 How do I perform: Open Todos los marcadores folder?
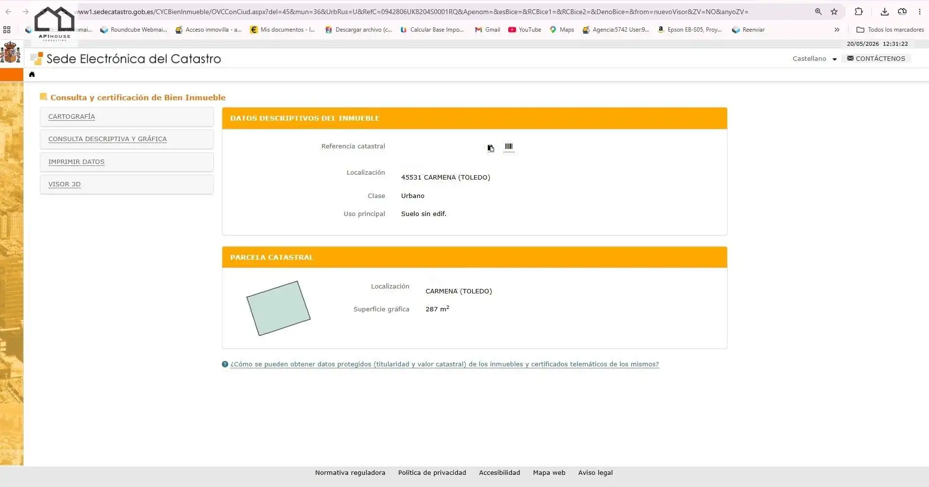pos(890,30)
